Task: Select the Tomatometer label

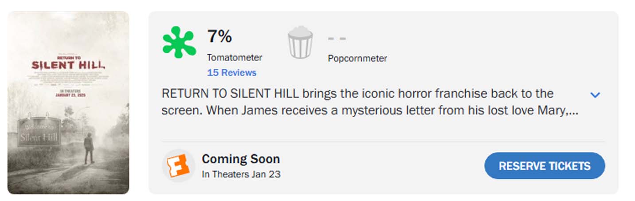Action: pyautogui.click(x=235, y=58)
